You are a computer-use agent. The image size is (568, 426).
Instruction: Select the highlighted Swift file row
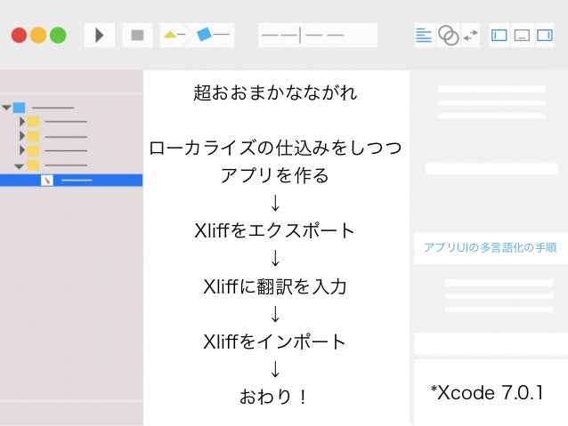(71, 180)
